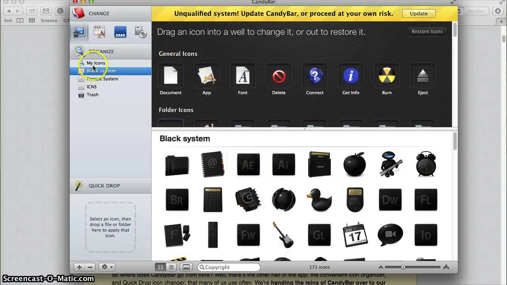
Task: Select the black Bridge Br icon
Action: click(177, 199)
